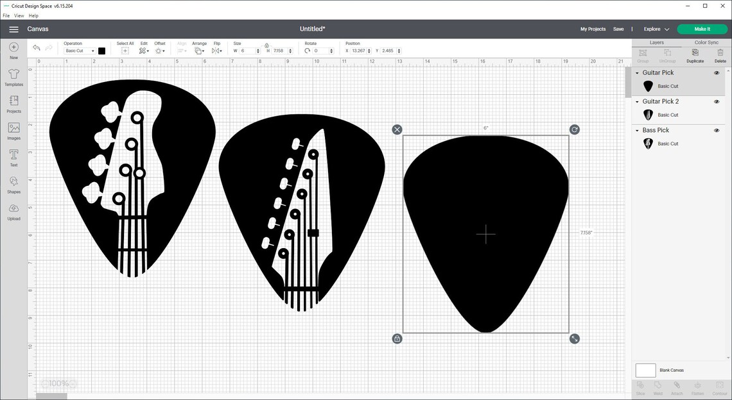Open the View menu
The width and height of the screenshot is (732, 400).
pyautogui.click(x=19, y=15)
